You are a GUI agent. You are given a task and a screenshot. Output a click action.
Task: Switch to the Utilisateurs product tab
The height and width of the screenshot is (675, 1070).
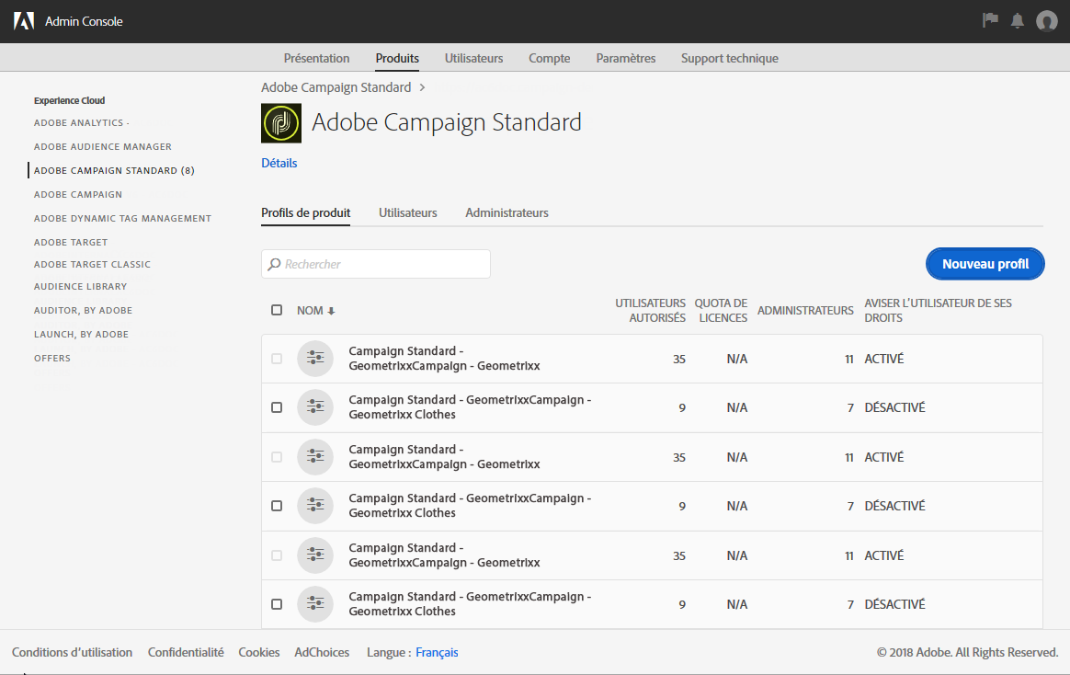coord(407,212)
